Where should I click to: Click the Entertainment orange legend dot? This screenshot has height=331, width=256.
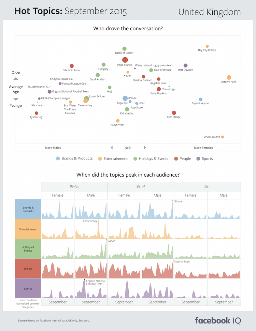pyautogui.click(x=100, y=159)
